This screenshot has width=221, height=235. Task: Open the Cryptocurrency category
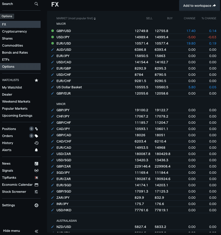pos(14,32)
